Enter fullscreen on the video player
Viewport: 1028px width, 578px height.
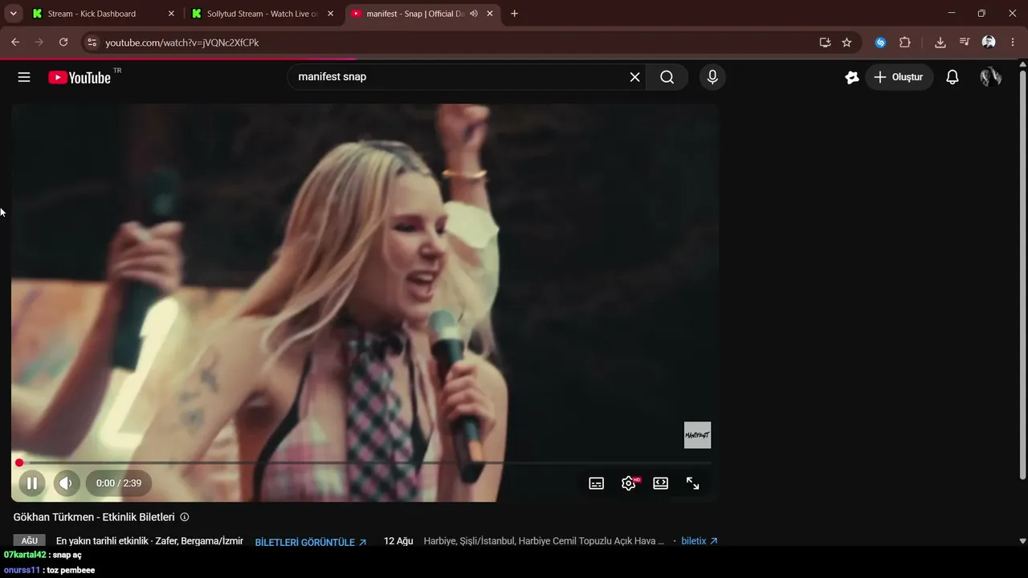[692, 483]
